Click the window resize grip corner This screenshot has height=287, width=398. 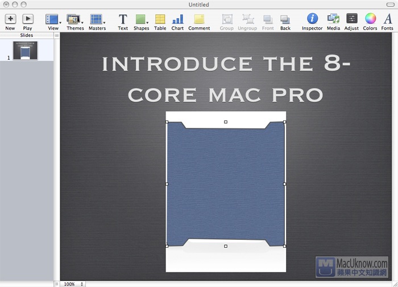pos(395,284)
